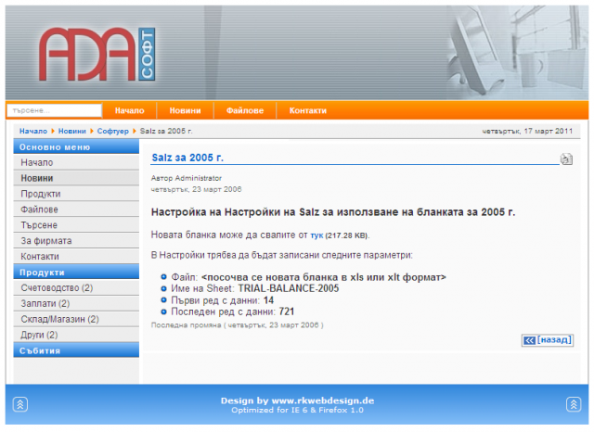The image size is (594, 432).
Task: Visit www.rkwebdesign.de footer link
Action: point(323,400)
